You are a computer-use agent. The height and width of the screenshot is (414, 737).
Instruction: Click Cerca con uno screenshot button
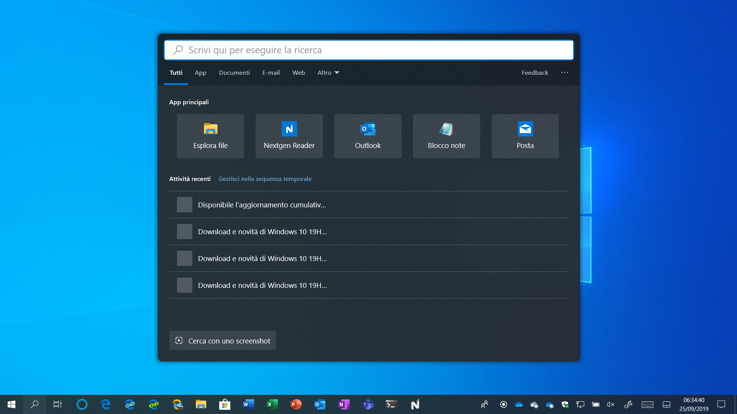coord(223,340)
